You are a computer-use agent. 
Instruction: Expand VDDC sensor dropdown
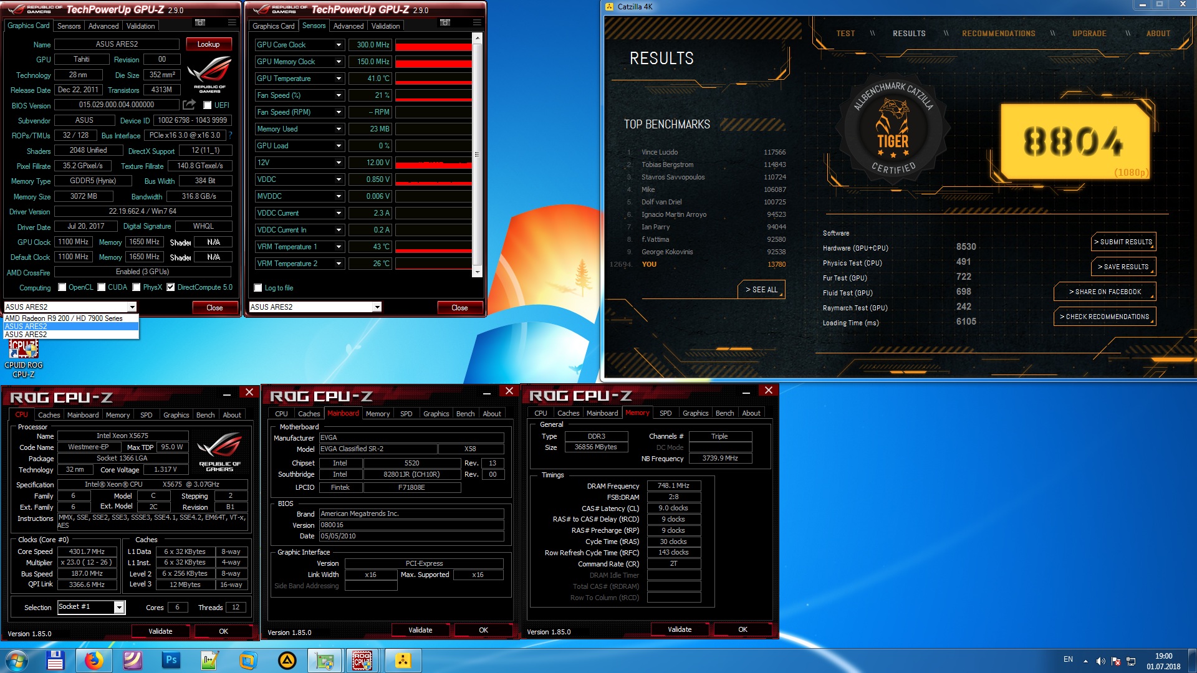coord(339,179)
